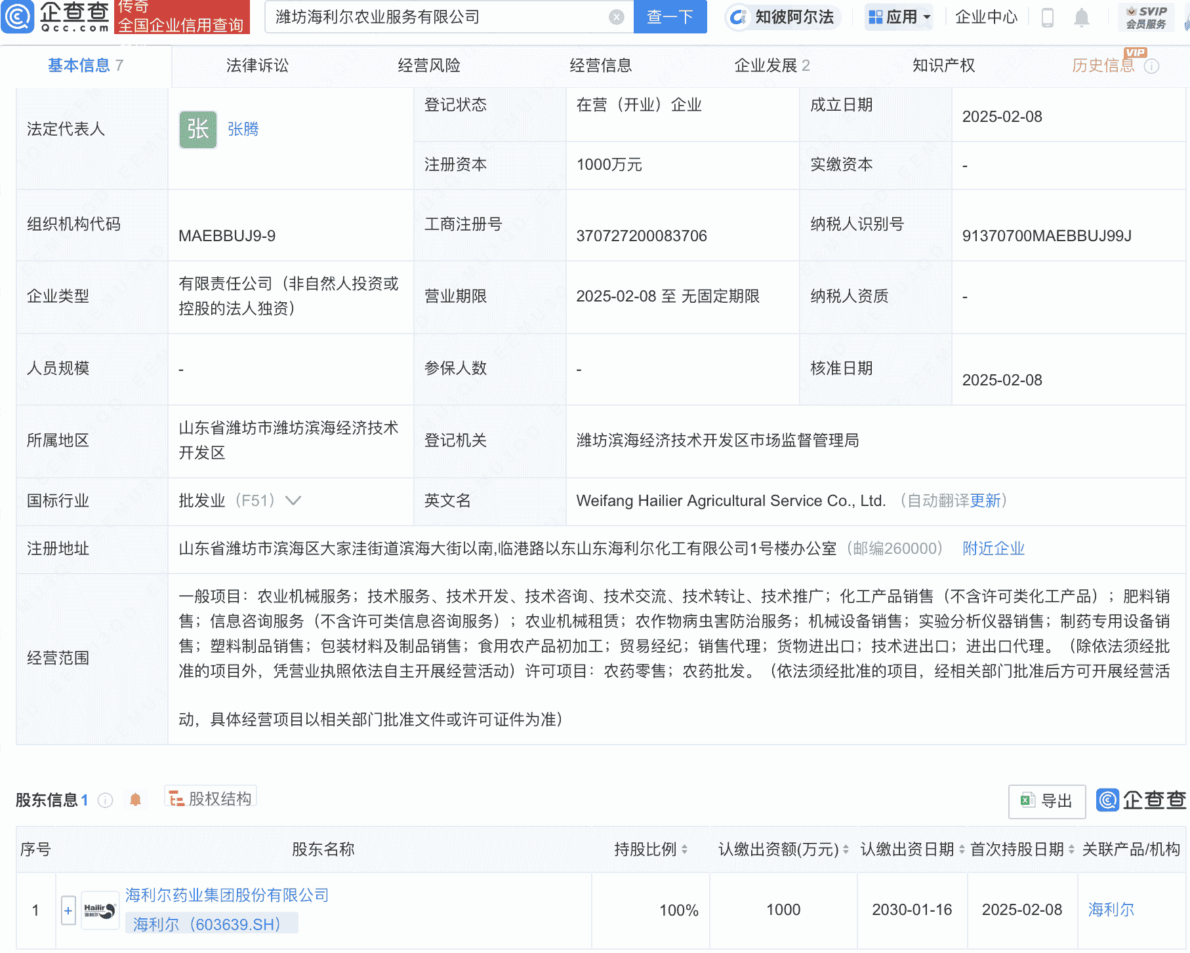Sort the table by 持股比例 column

point(684,849)
